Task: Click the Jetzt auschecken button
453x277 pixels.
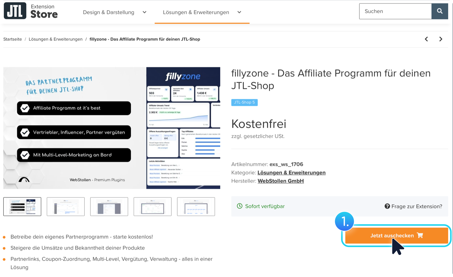Action: (x=397, y=236)
